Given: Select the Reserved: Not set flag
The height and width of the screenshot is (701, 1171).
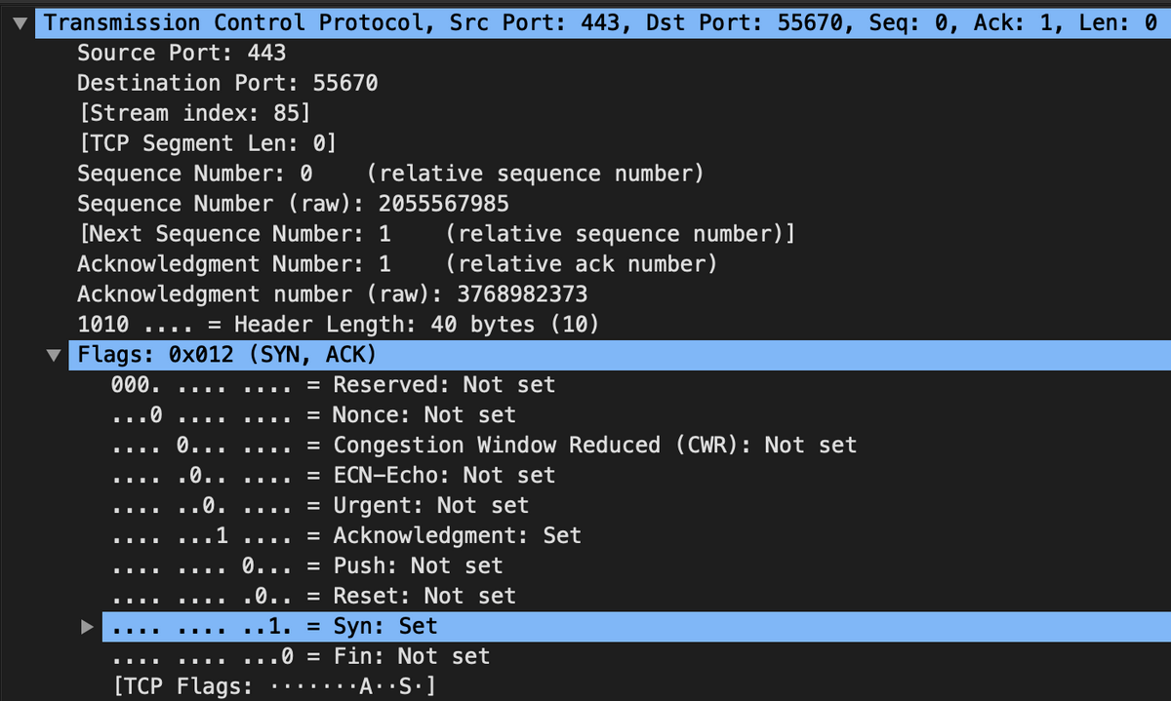Looking at the screenshot, I should (x=334, y=385).
